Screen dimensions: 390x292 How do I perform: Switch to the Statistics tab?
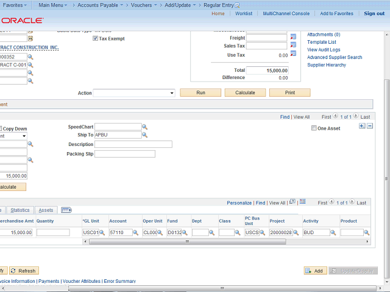pyautogui.click(x=20, y=210)
